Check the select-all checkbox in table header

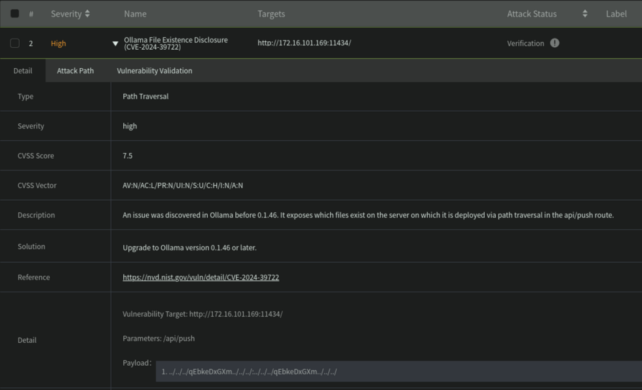pyautogui.click(x=14, y=13)
